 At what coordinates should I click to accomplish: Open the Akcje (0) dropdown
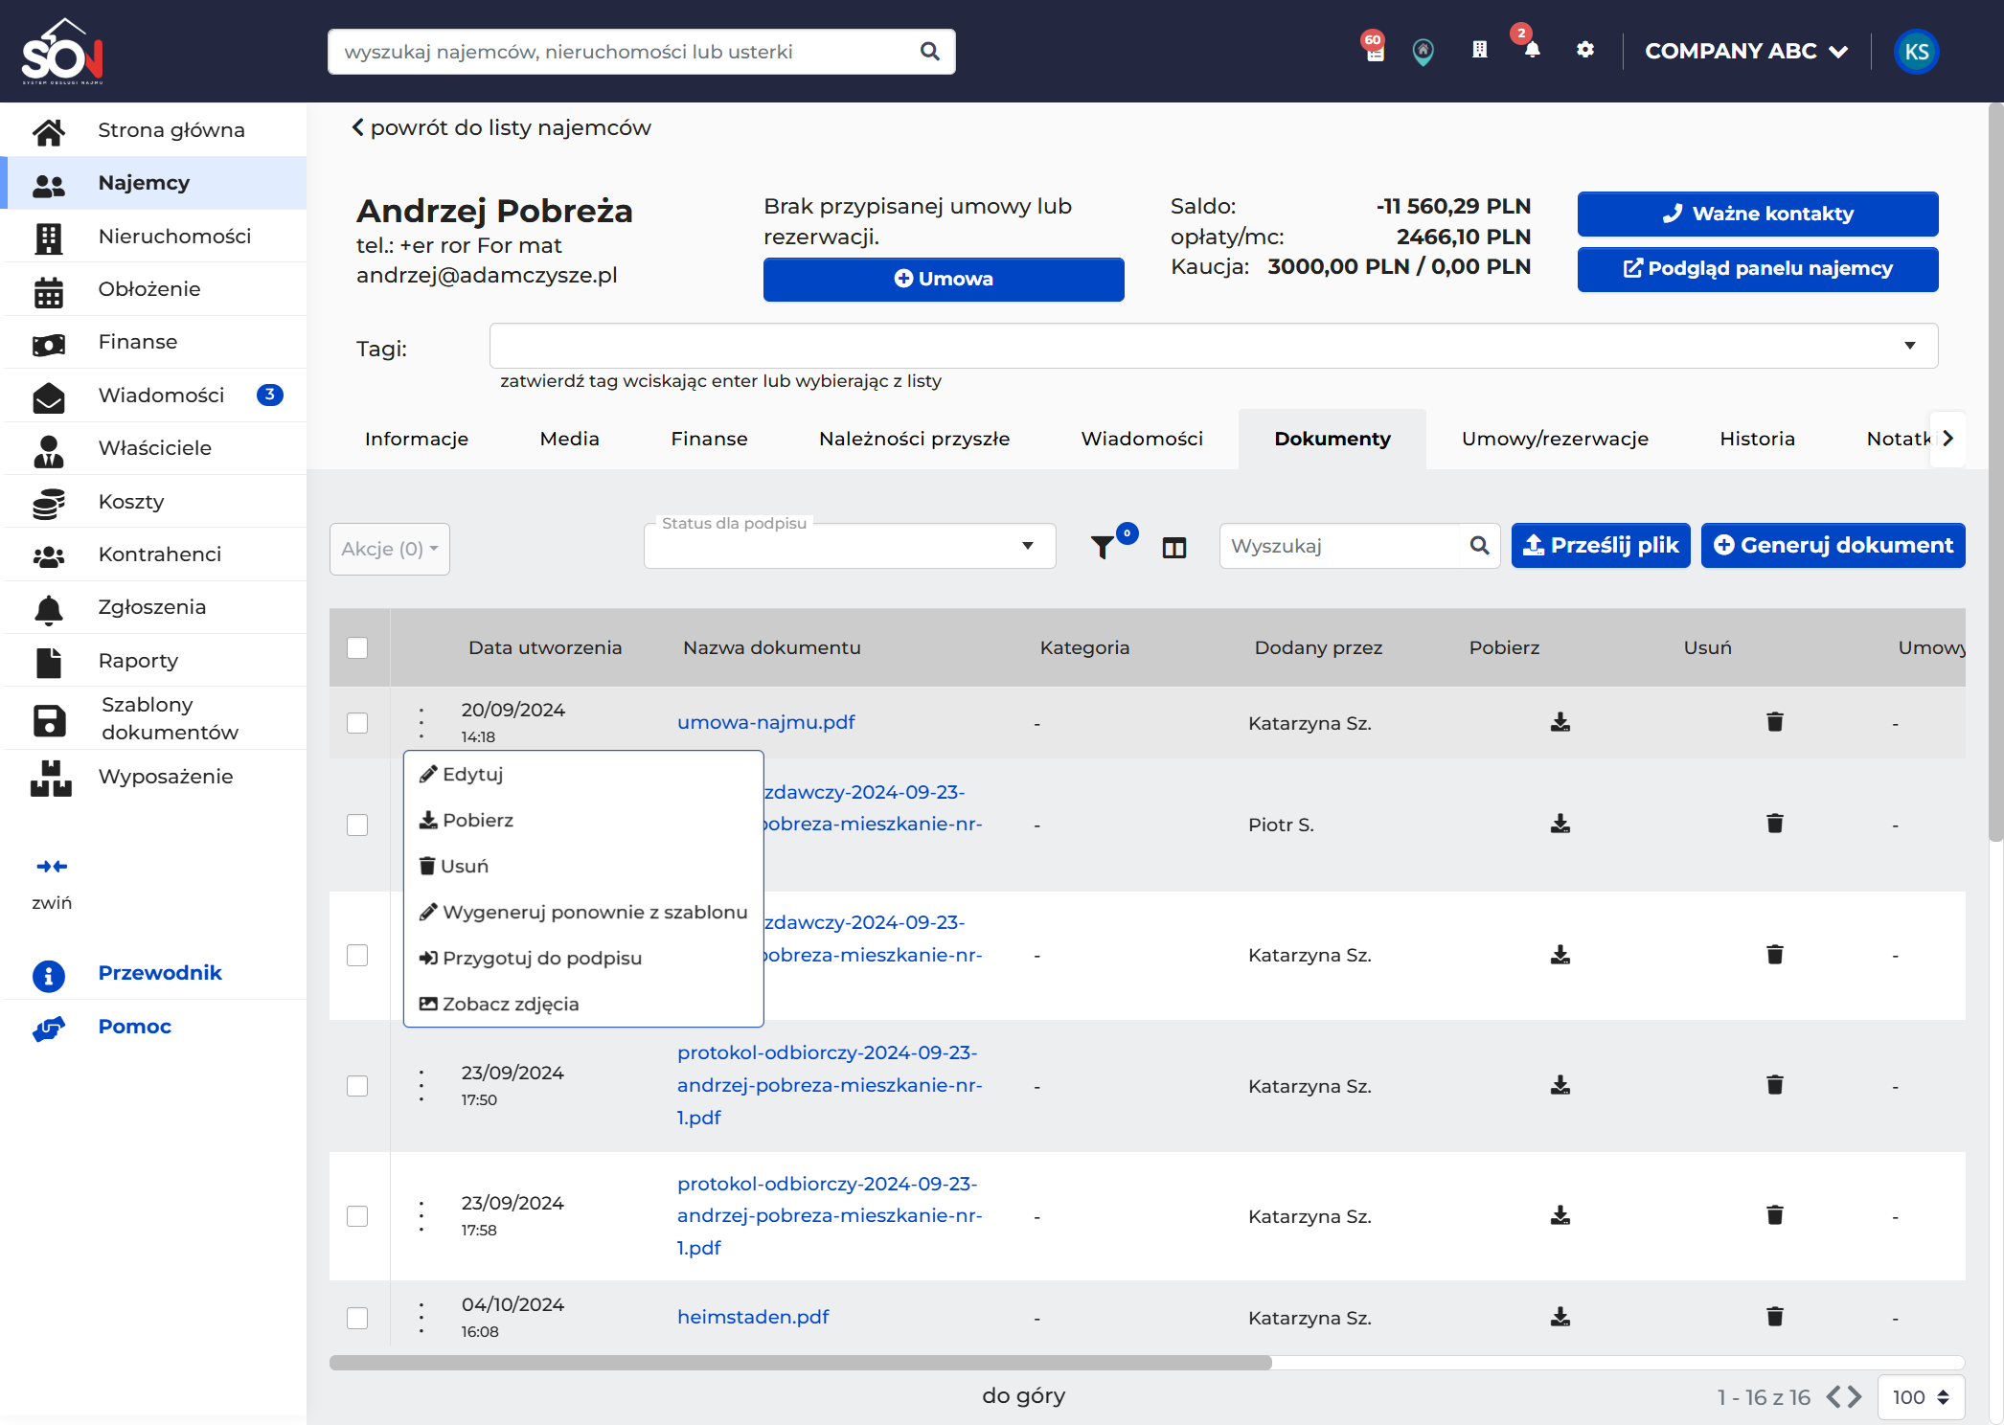point(389,549)
